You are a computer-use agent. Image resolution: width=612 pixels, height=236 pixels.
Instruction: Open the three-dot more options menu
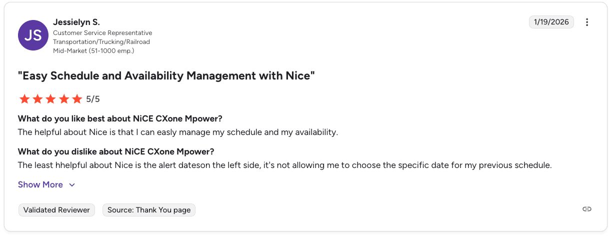point(587,22)
